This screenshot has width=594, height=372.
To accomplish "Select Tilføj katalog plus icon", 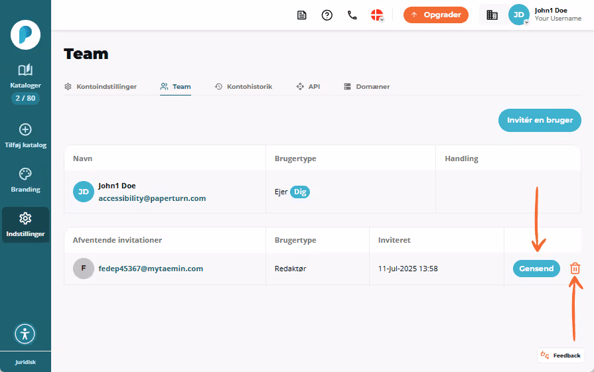I will tap(25, 129).
